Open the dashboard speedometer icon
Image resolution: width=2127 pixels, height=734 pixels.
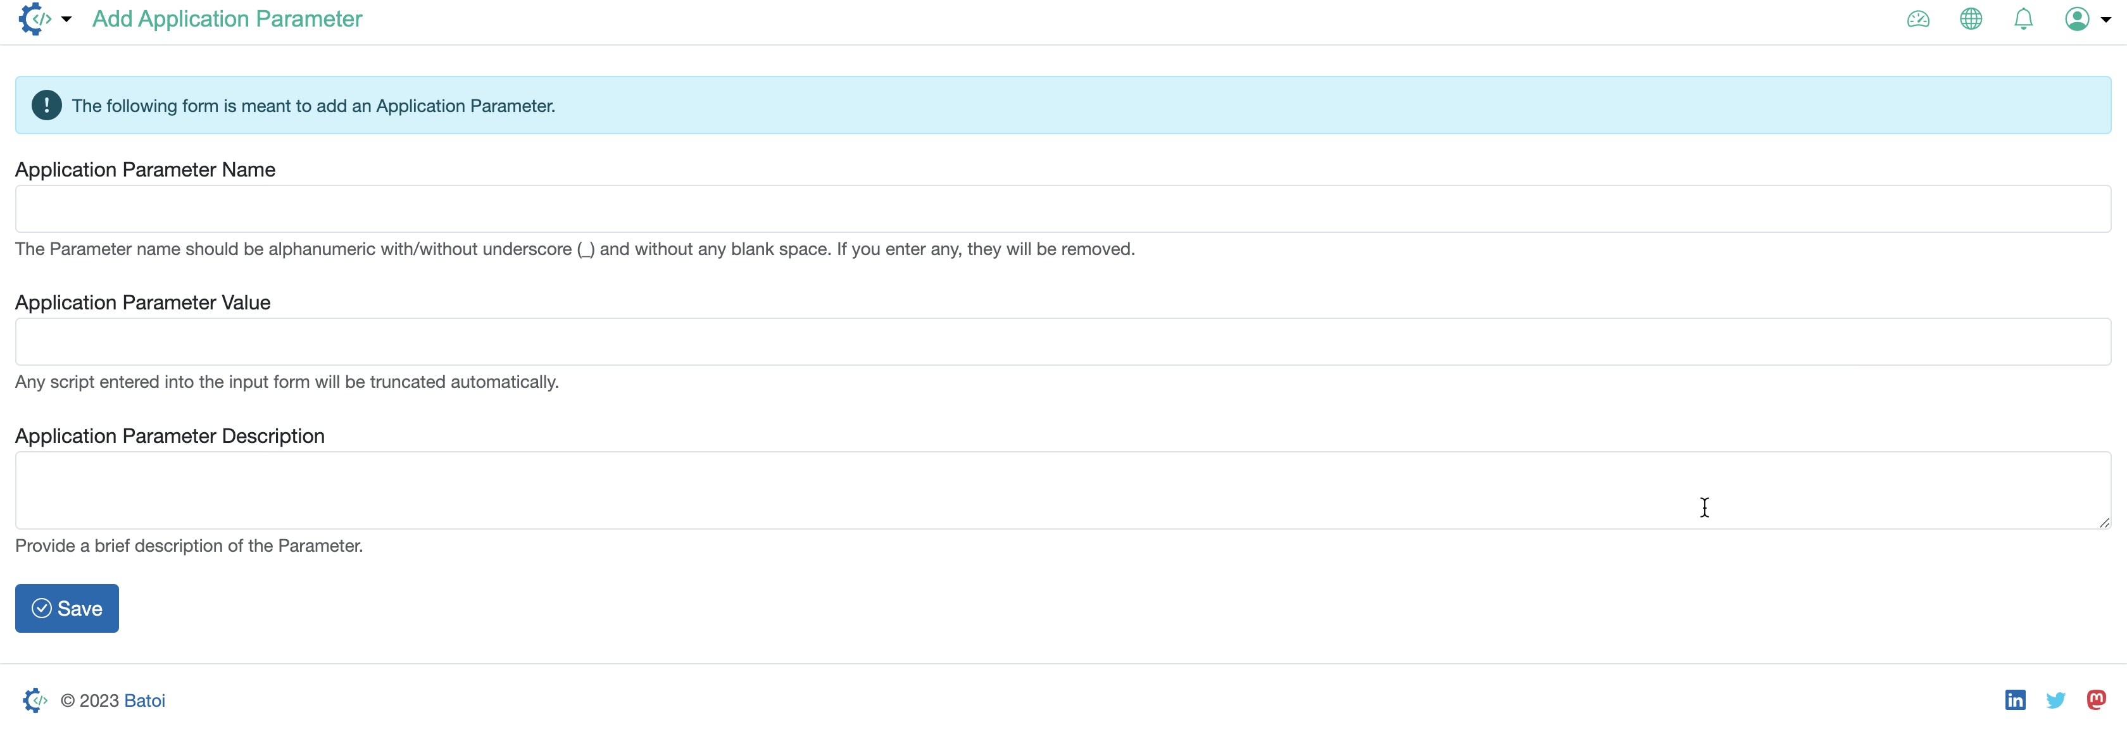tap(1918, 19)
